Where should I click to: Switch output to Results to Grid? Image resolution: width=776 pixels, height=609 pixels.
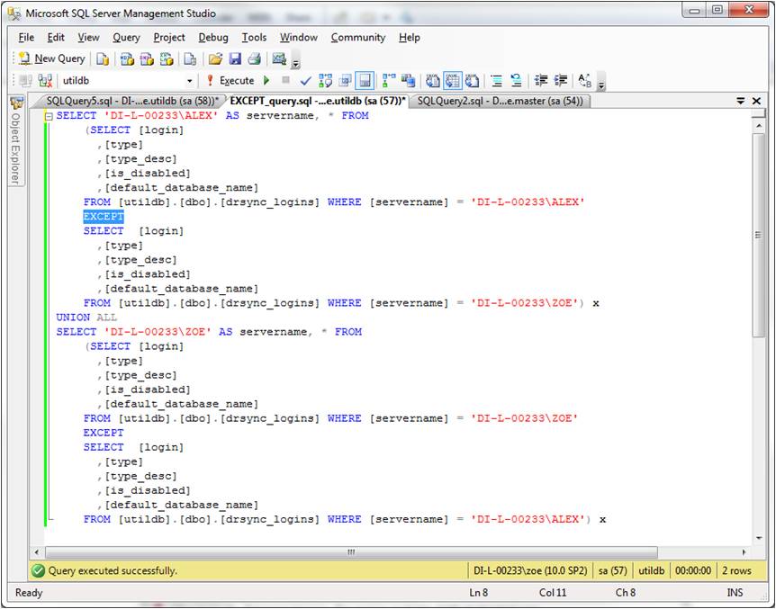[452, 81]
